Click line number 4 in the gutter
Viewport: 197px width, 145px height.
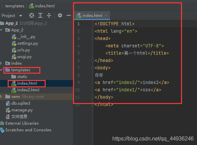(79, 46)
